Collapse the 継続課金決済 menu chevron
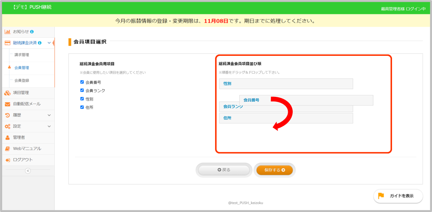Image resolution: width=432 pixels, height=212 pixels. pyautogui.click(x=49, y=43)
